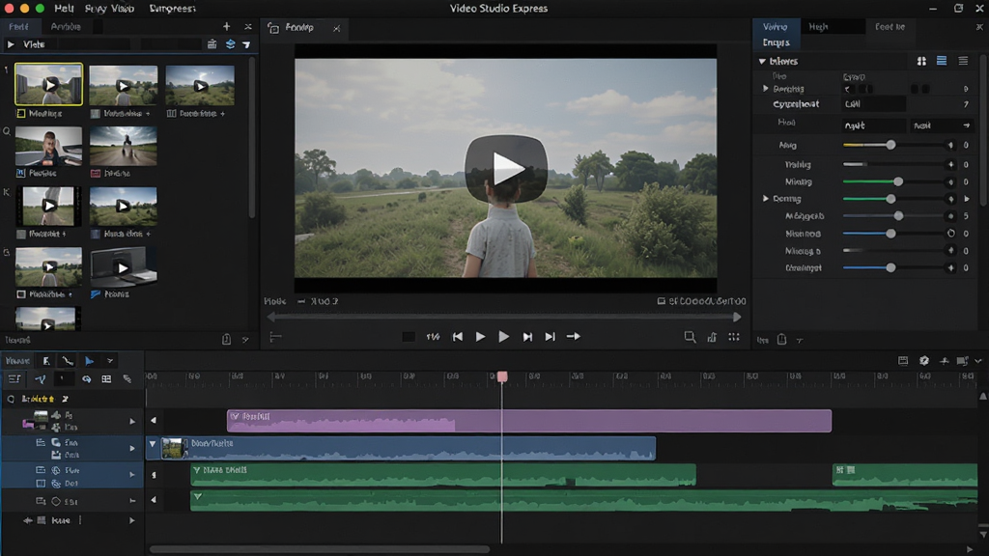Toggle the circle icon on timeline header row
This screenshot has width=989, height=556.
pos(11,399)
